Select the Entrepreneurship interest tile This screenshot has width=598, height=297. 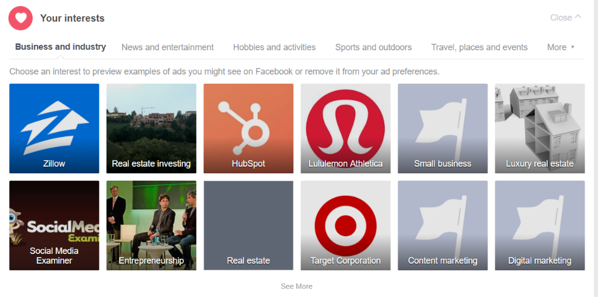(x=151, y=225)
